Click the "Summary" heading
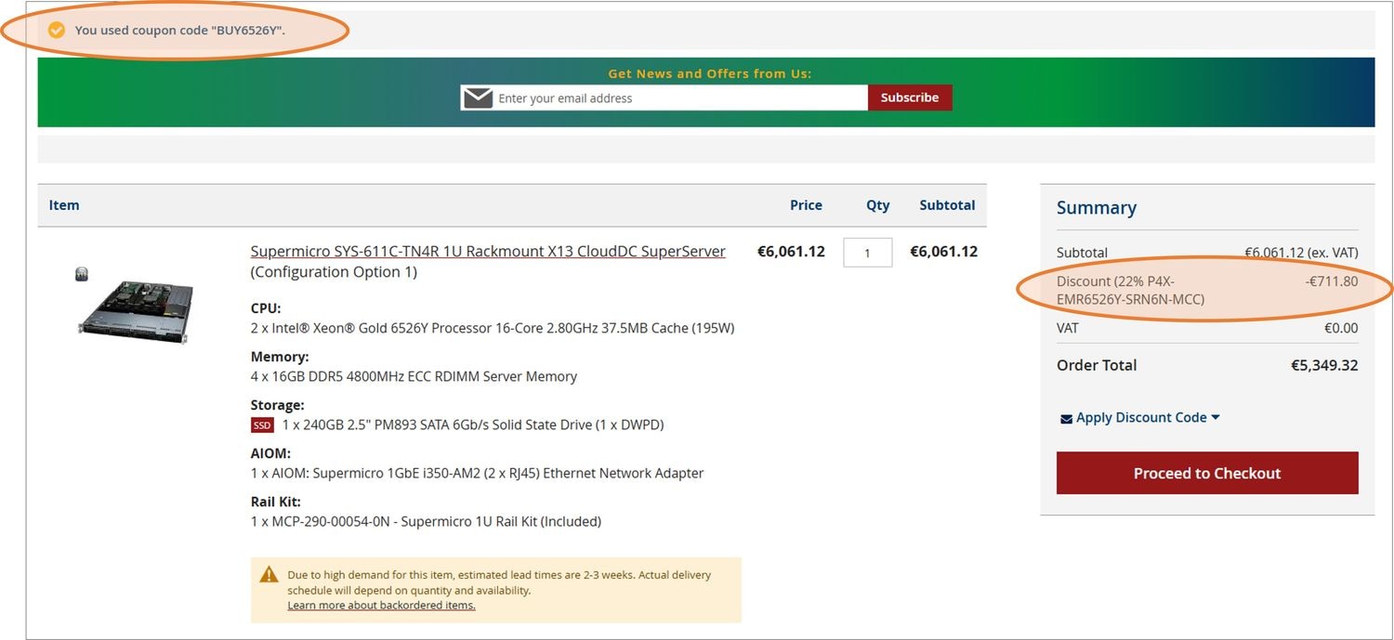 pyautogui.click(x=1097, y=207)
